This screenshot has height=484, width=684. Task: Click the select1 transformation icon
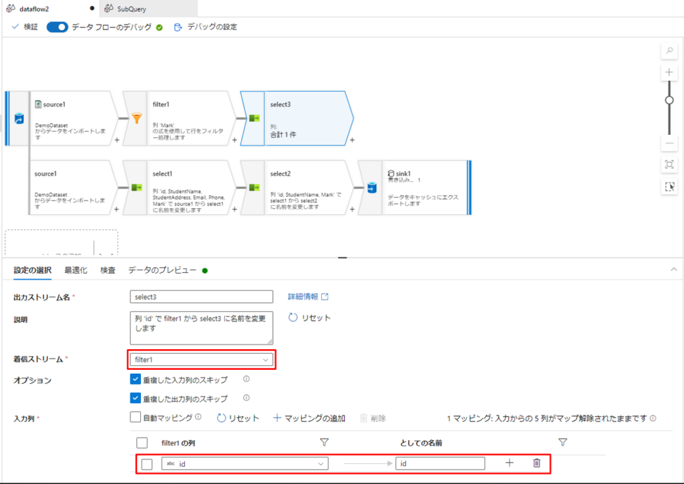click(136, 188)
